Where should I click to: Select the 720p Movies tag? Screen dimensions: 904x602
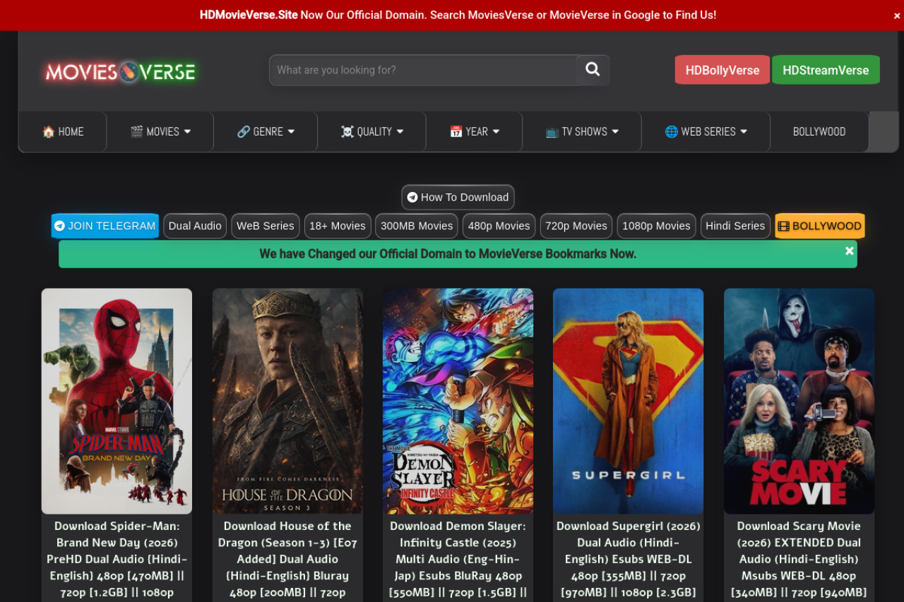pos(576,226)
